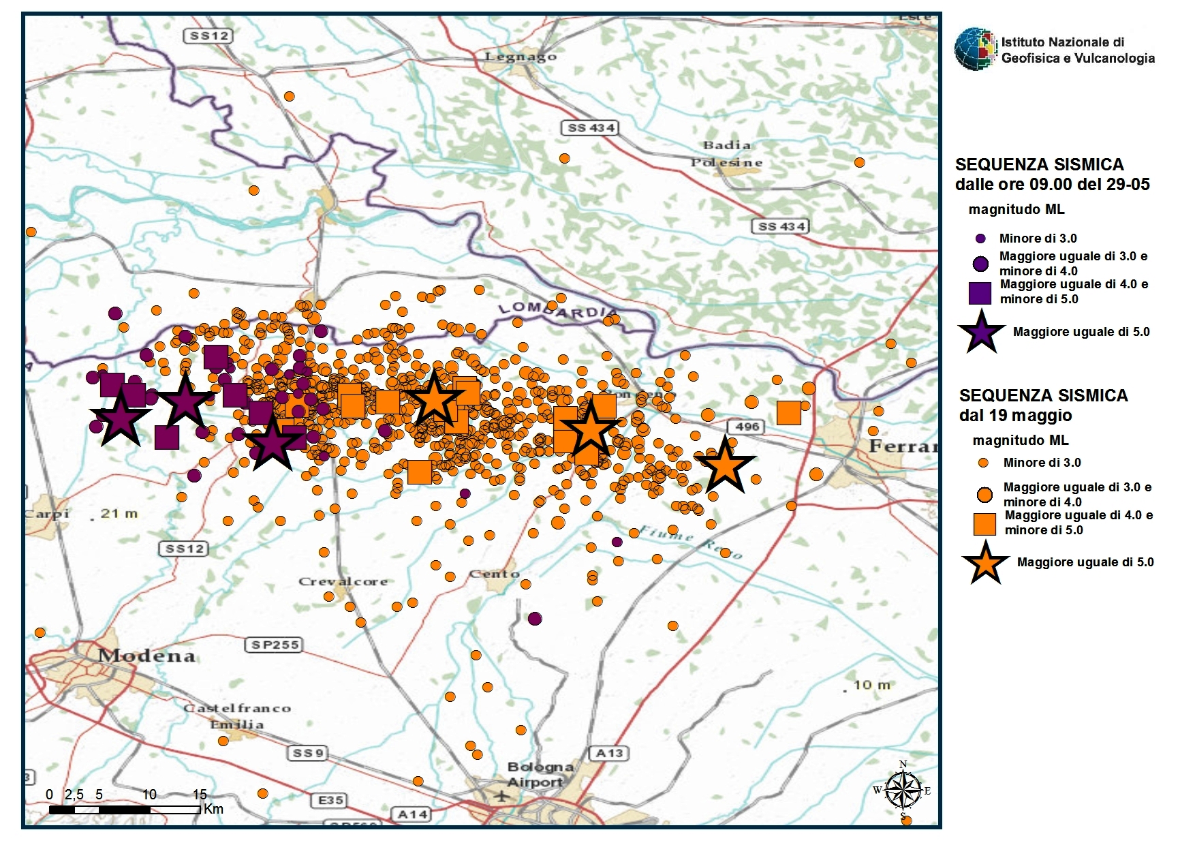Click the SP255 road shield
The width and height of the screenshot is (1195, 845).
(x=275, y=645)
